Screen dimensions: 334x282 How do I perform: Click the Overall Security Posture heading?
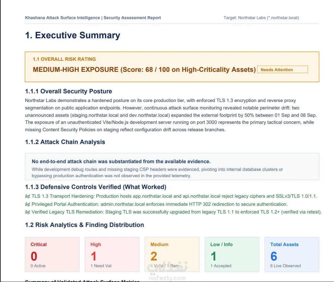[69, 91]
